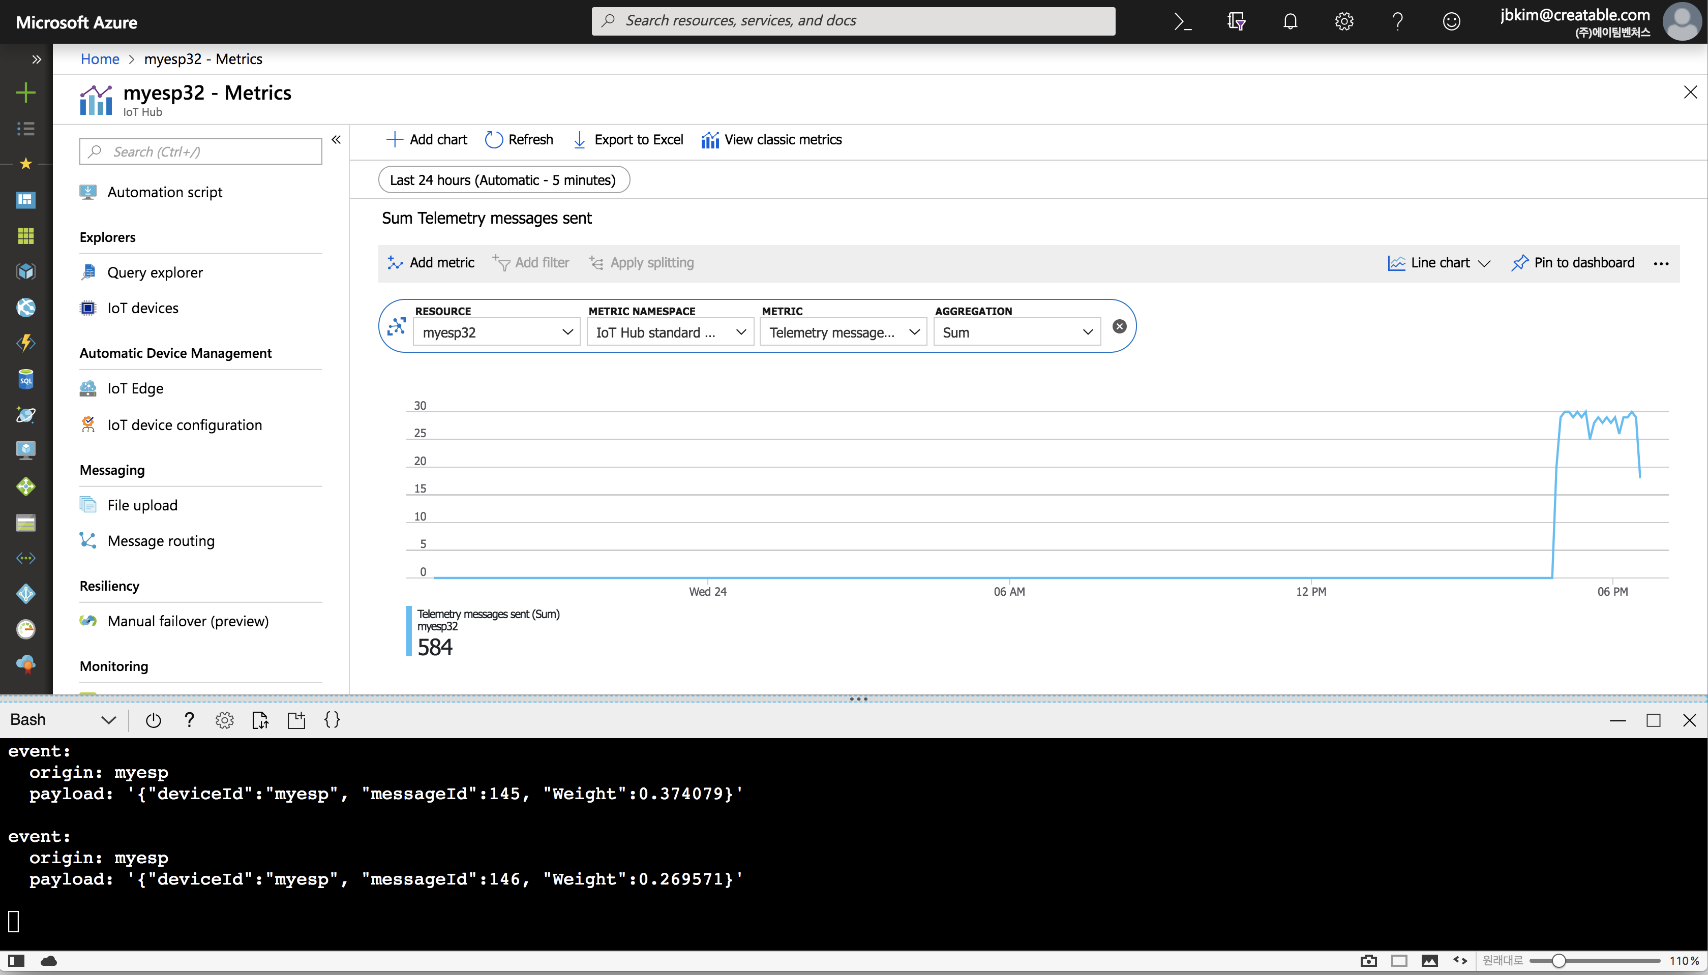The image size is (1708, 975).
Task: Open the Resource dropdown myesp32
Action: (x=497, y=332)
